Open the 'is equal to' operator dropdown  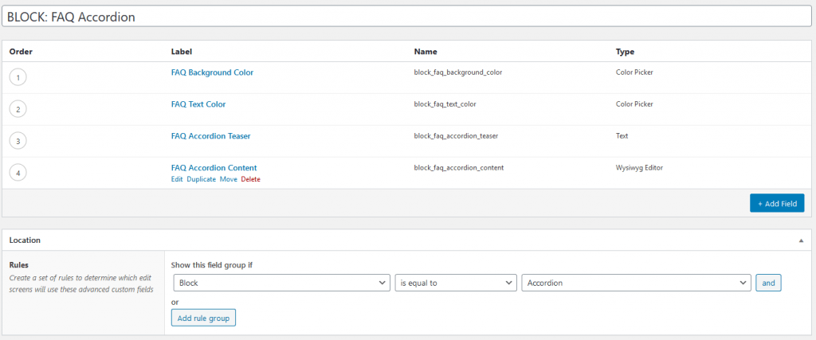[x=455, y=283]
